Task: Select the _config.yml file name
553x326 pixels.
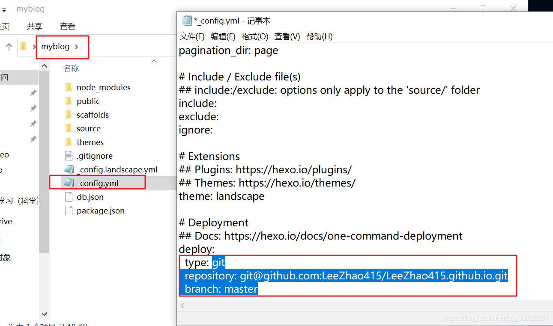Action: pyautogui.click(x=98, y=183)
